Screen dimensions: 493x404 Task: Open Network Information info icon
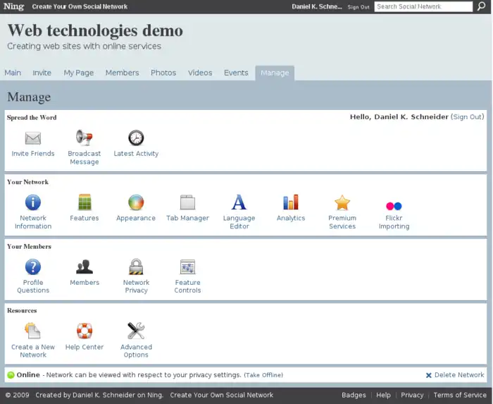[33, 203]
